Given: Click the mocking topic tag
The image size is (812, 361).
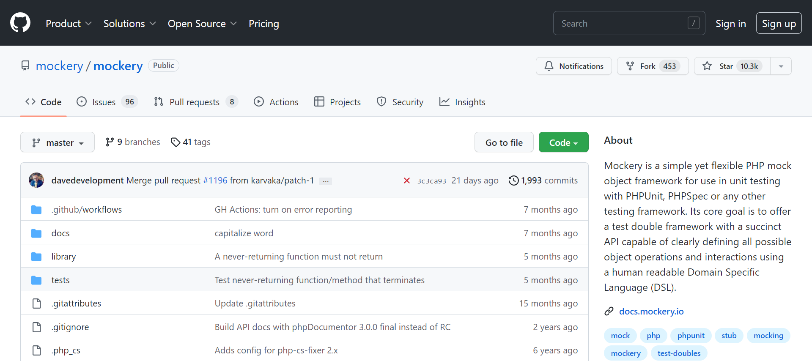Looking at the screenshot, I should tap(768, 336).
